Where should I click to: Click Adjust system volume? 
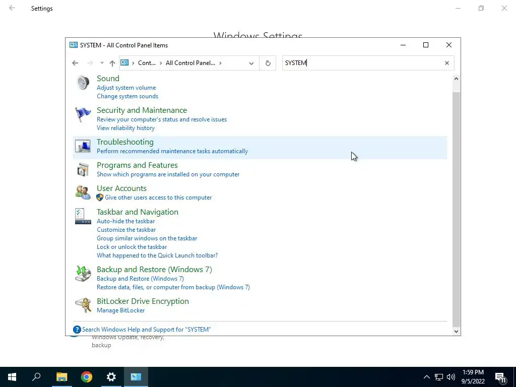click(126, 88)
